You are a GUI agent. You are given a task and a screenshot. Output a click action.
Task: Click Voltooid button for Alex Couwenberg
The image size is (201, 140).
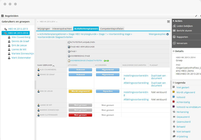coord(80,70)
